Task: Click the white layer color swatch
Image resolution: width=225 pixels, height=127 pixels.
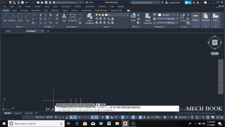Action: pos(106,15)
